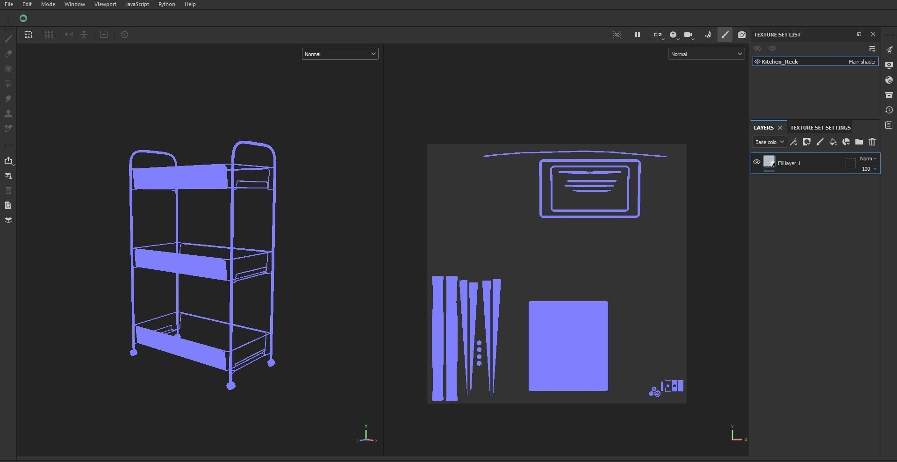Open Shader settings in right dock

point(889,80)
